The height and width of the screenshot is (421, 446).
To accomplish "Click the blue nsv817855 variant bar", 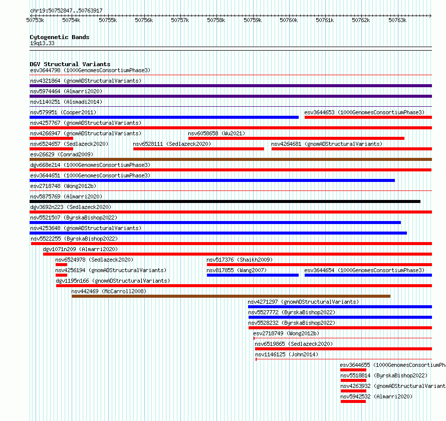I will point(253,275).
